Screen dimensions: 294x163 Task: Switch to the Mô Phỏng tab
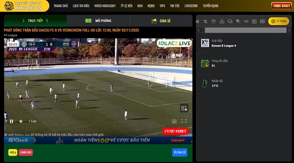(98, 21)
